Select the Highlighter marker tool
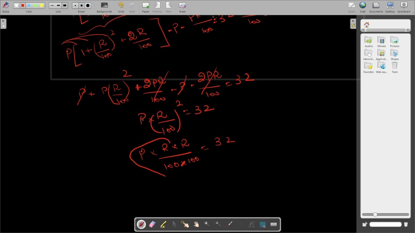Viewport: 415px width, 233px height. point(163,224)
